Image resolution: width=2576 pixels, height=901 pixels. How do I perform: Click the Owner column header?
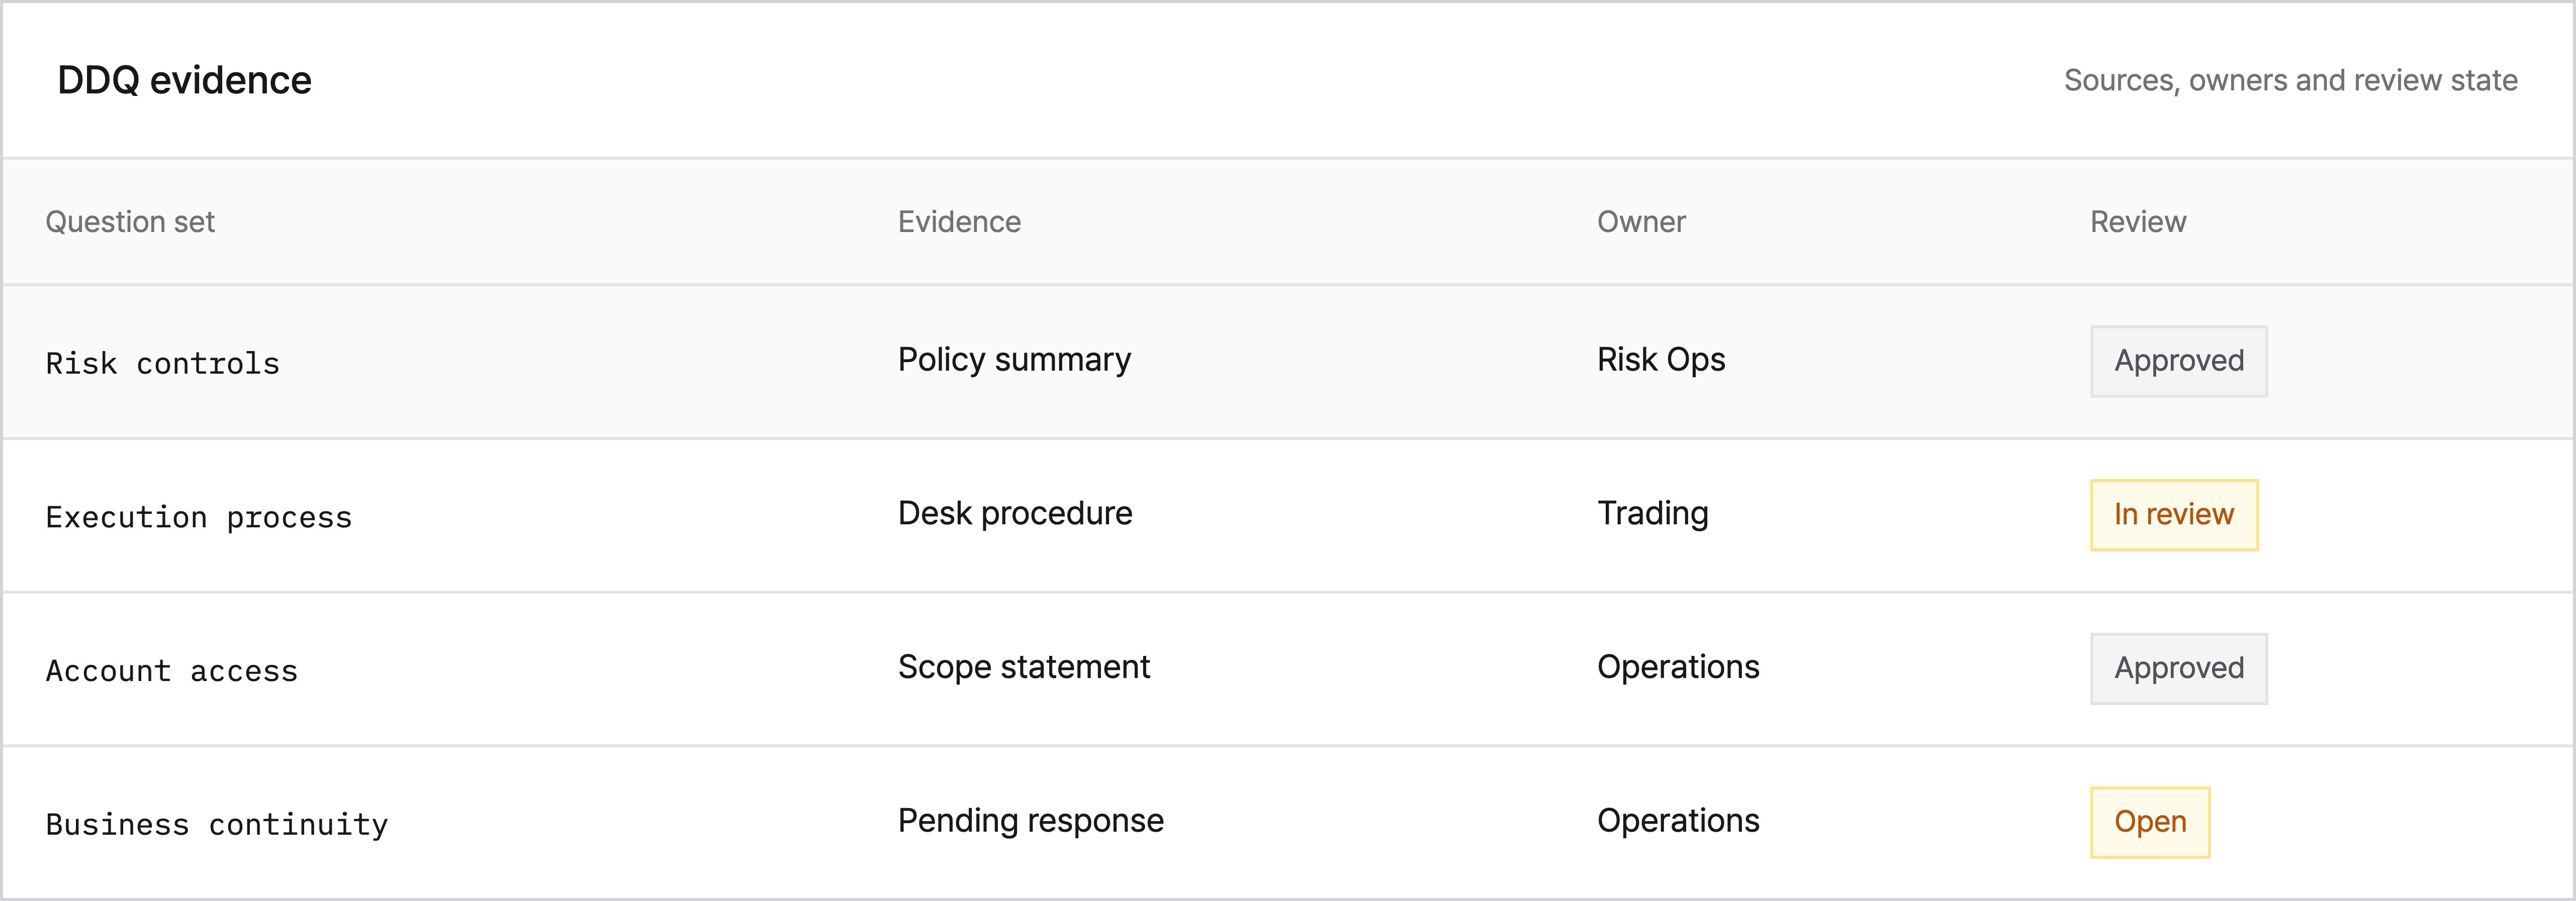click(x=1641, y=222)
